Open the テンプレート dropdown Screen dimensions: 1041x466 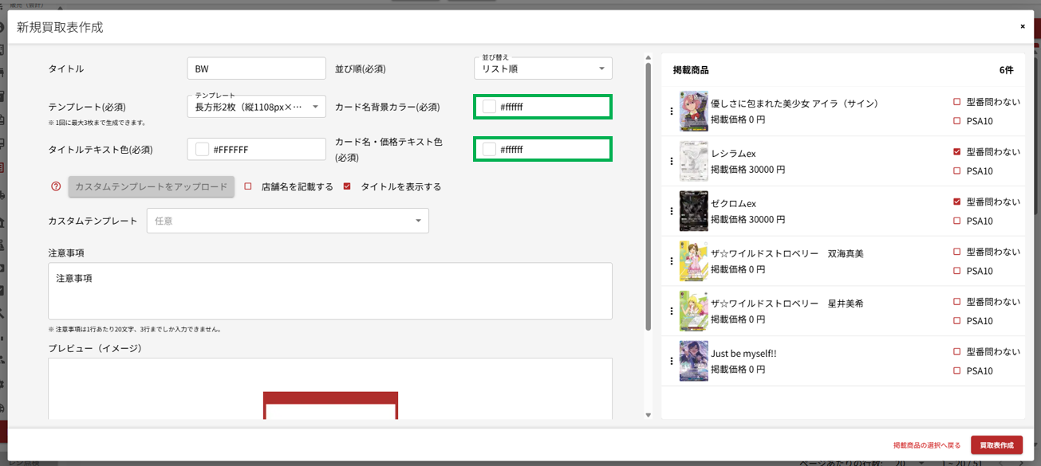tap(256, 106)
